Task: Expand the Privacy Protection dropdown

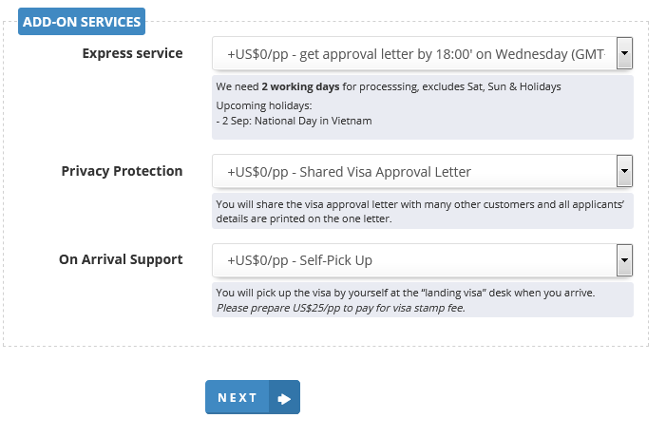Action: click(414, 172)
